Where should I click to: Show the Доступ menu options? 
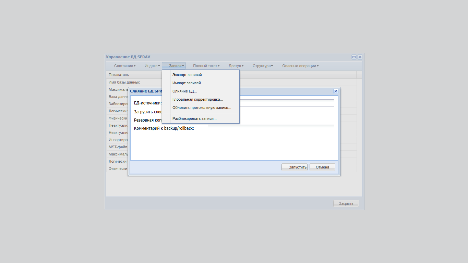236,66
